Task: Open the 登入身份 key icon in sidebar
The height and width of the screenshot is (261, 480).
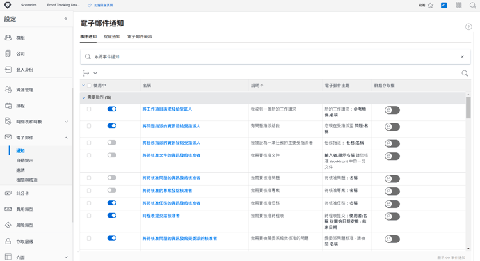Action: click(x=8, y=70)
